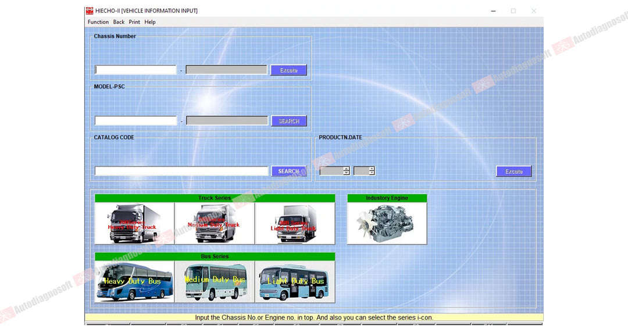Open the Help menu

(x=150, y=22)
